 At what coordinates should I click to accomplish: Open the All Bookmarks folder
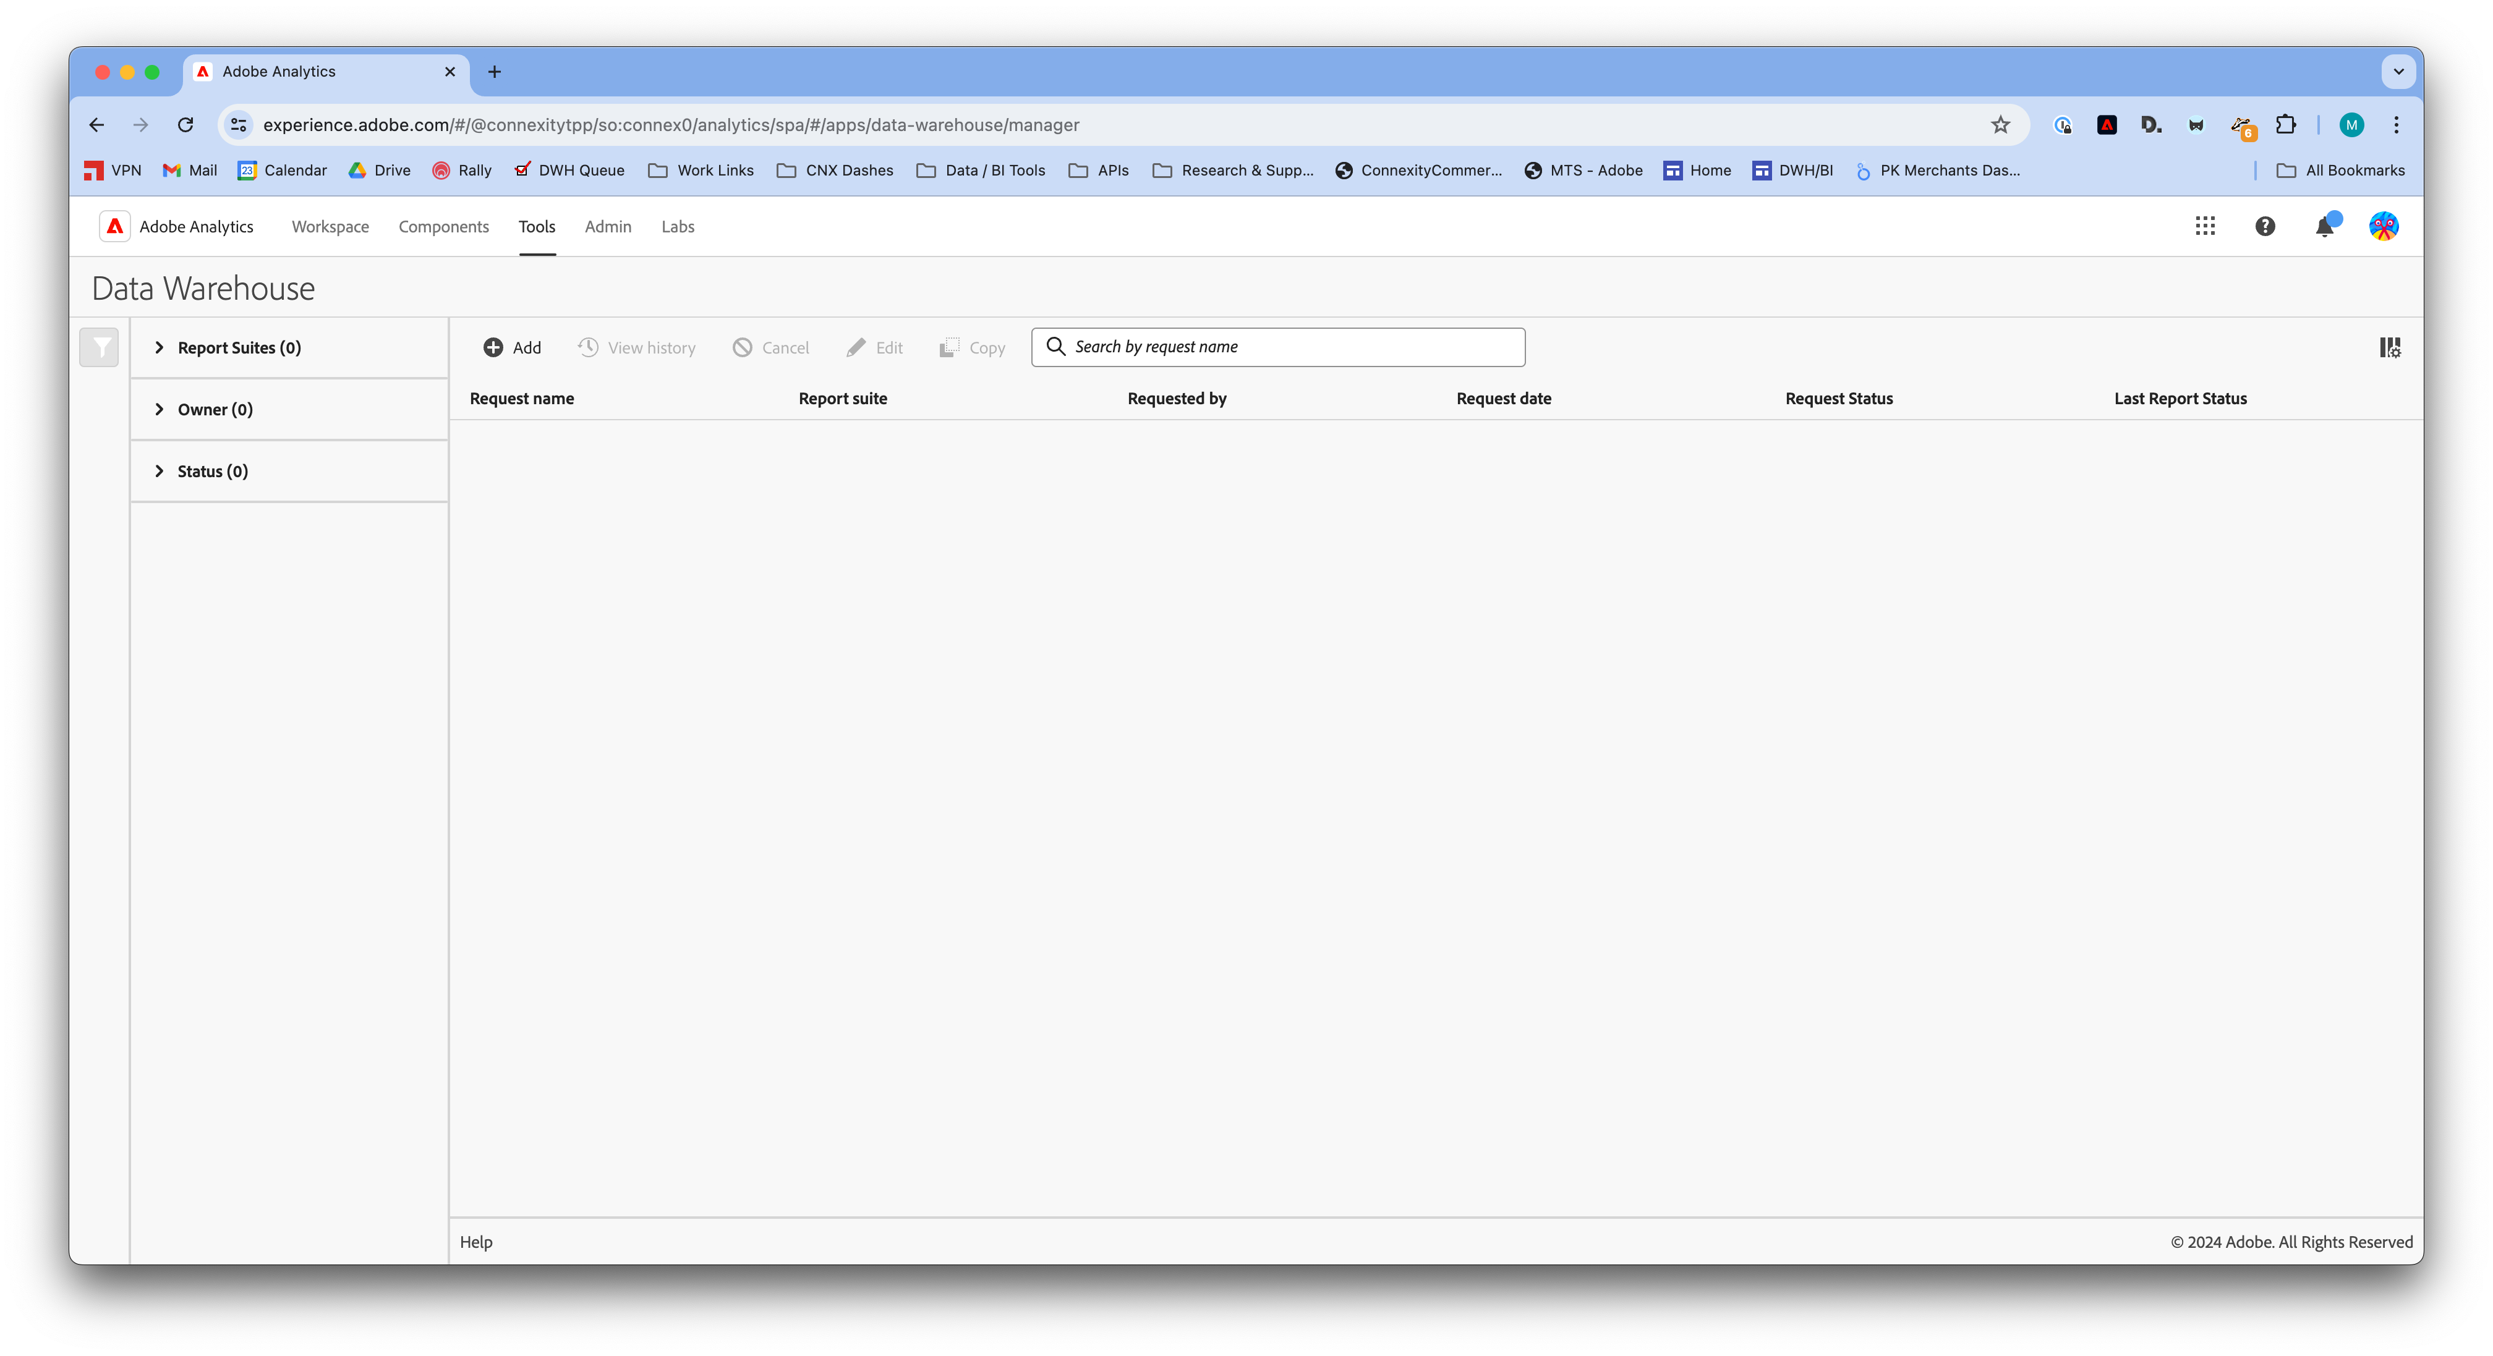pyautogui.click(x=2340, y=170)
